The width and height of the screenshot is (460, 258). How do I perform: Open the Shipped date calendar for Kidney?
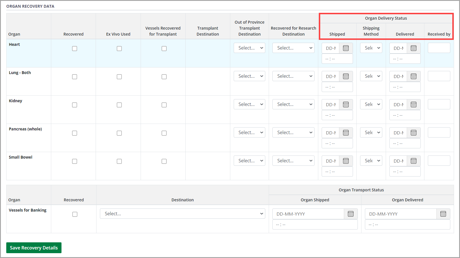[x=346, y=104]
